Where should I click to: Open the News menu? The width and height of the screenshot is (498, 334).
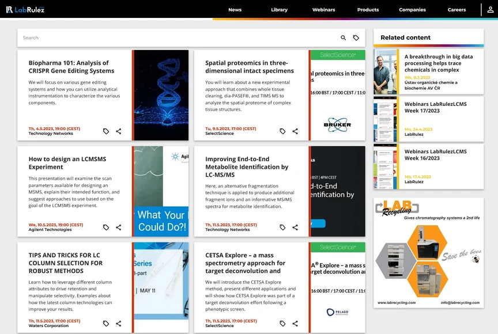235,10
